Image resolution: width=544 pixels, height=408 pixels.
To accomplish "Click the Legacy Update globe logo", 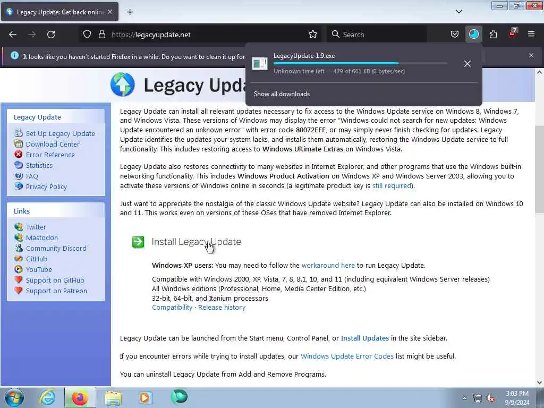I will [x=123, y=84].
